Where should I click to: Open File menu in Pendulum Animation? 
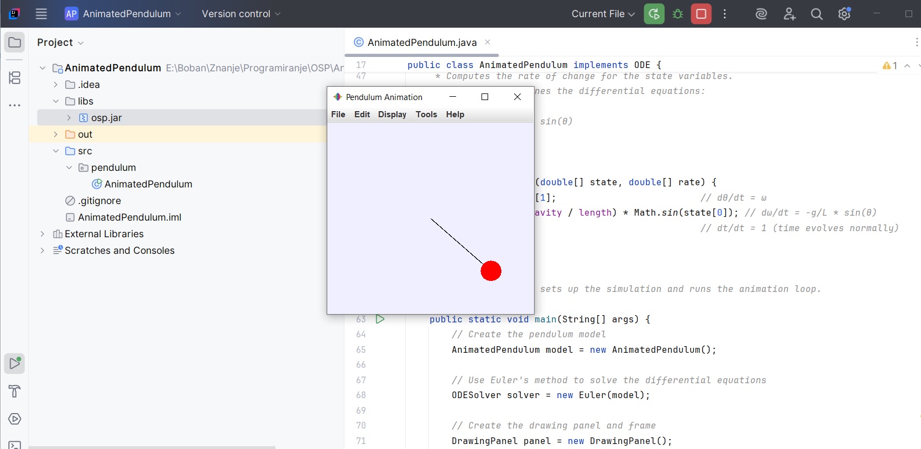pyautogui.click(x=338, y=114)
